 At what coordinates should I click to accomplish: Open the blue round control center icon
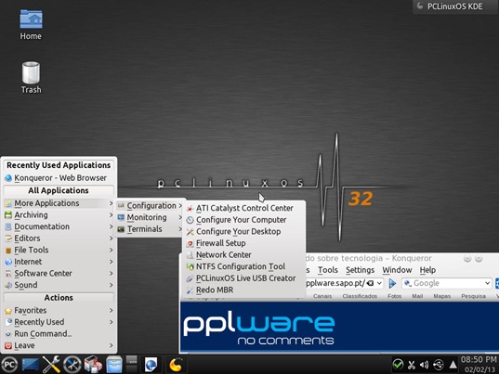click(72, 364)
